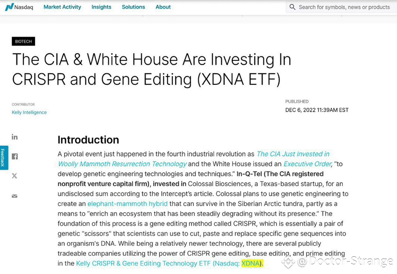Open the Solutions menu
The image size is (397, 274).
(134, 7)
